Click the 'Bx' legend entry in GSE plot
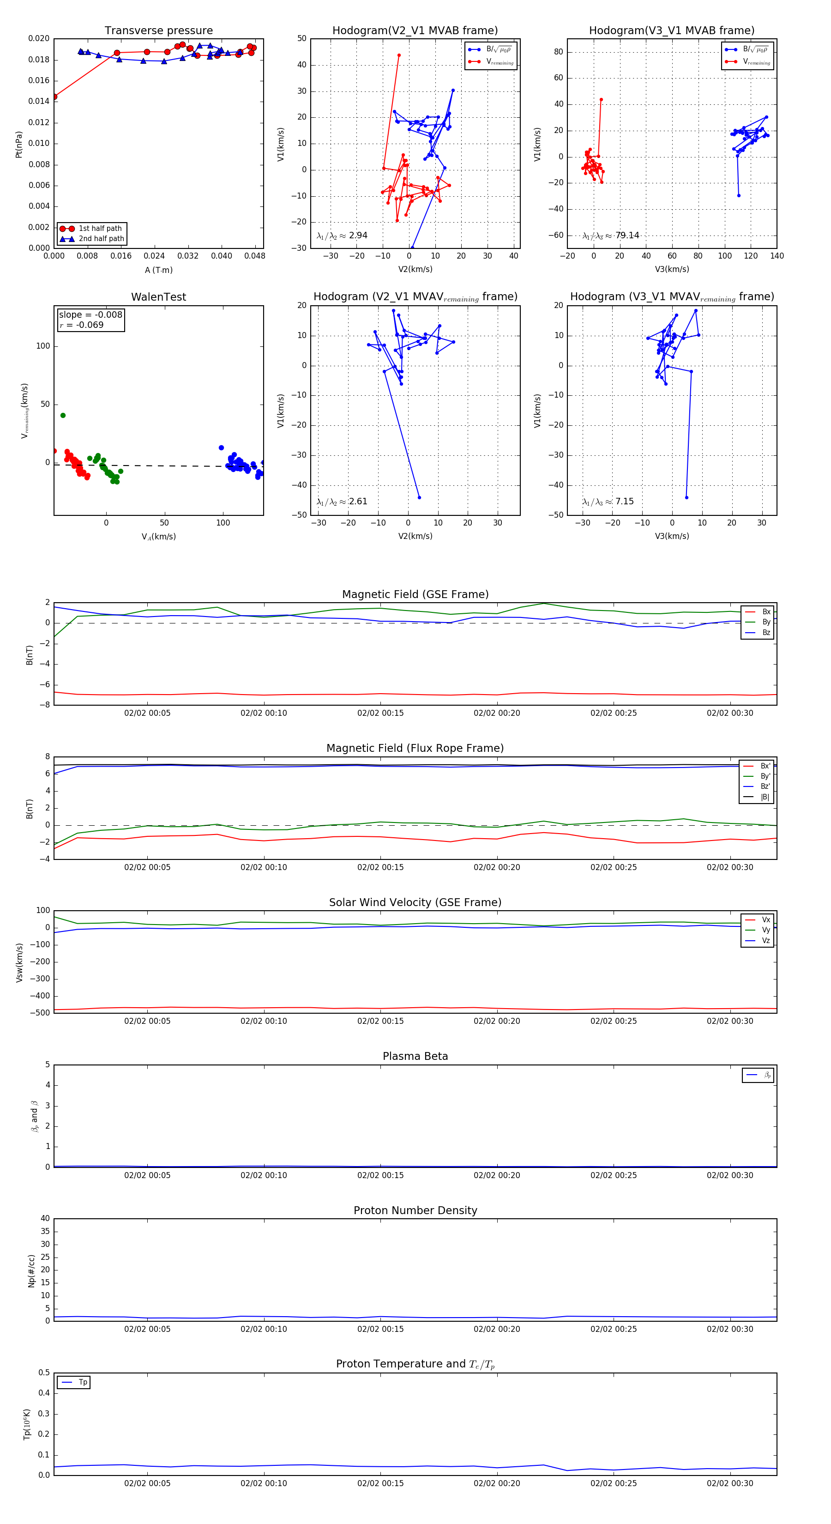 [758, 612]
